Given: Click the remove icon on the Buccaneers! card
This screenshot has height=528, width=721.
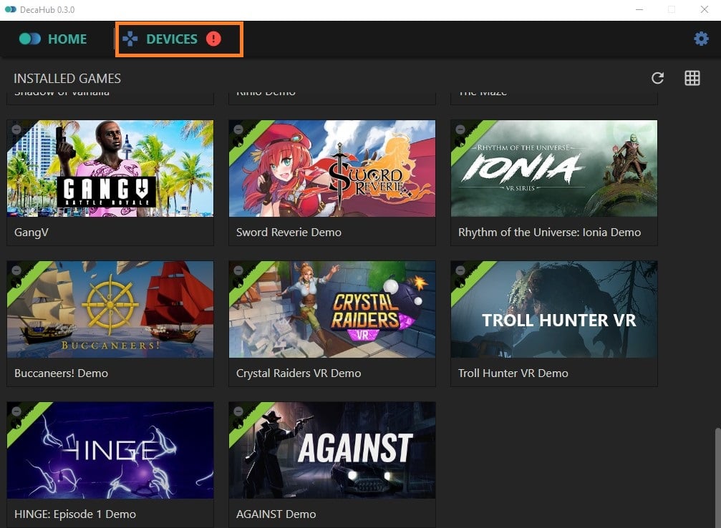Looking at the screenshot, I should pyautogui.click(x=16, y=270).
